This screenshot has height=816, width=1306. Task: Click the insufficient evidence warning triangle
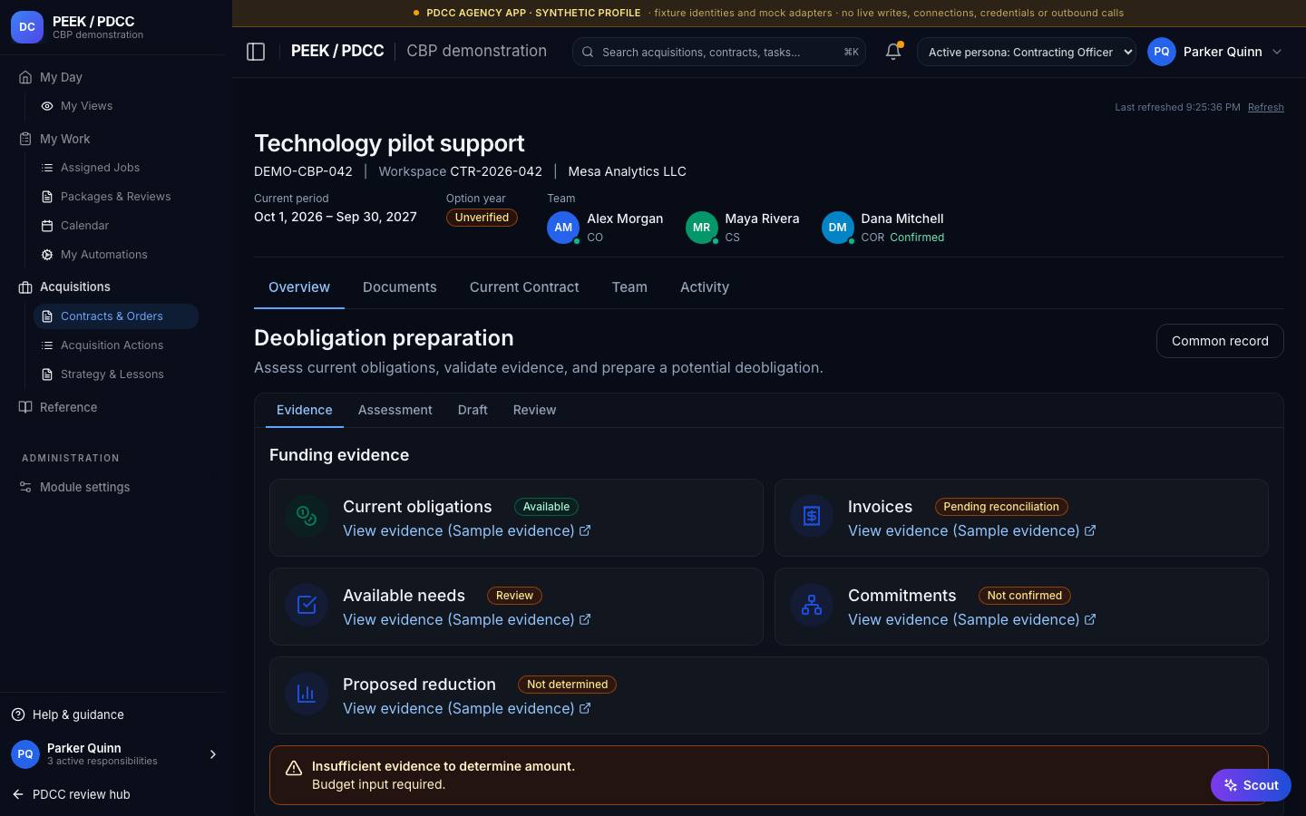294,768
